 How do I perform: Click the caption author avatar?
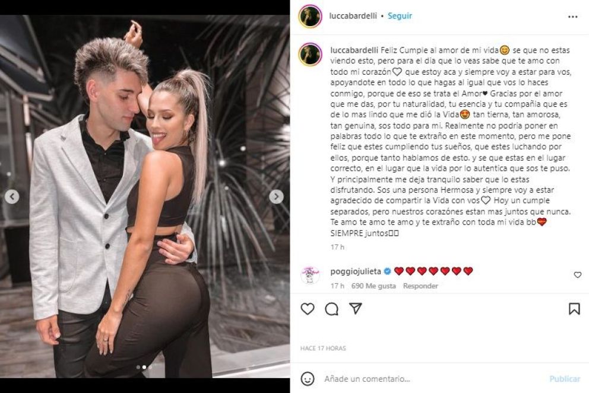pyautogui.click(x=310, y=54)
